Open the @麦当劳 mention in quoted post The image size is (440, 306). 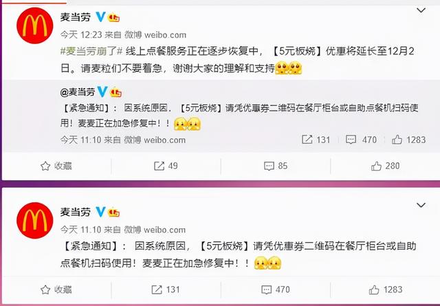[78, 92]
